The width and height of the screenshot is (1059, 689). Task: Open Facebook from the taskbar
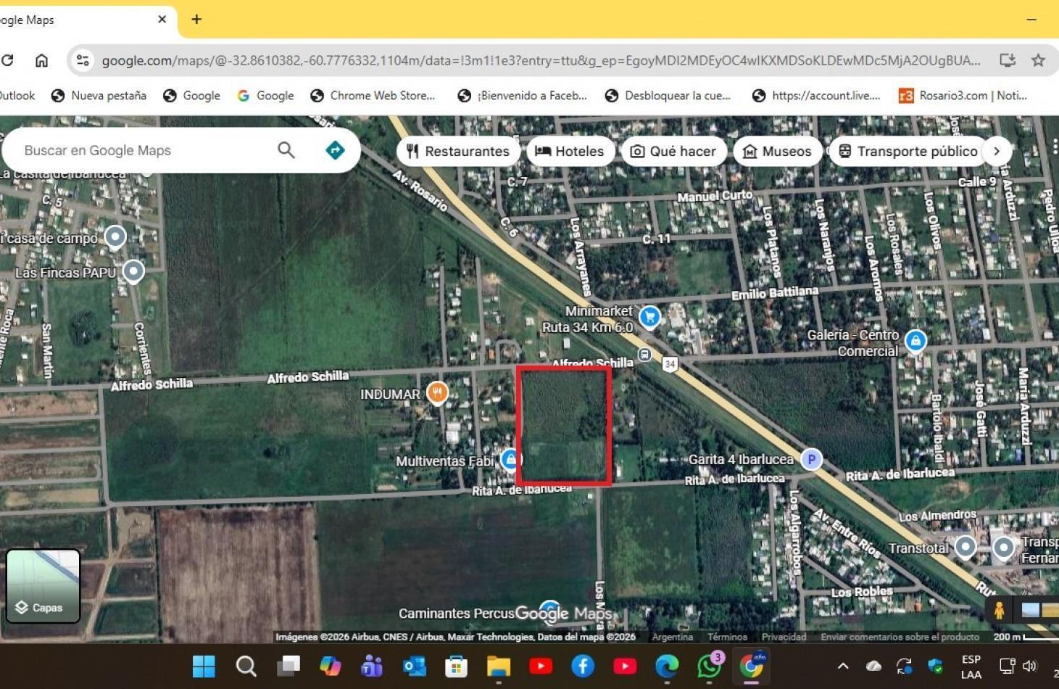click(582, 666)
